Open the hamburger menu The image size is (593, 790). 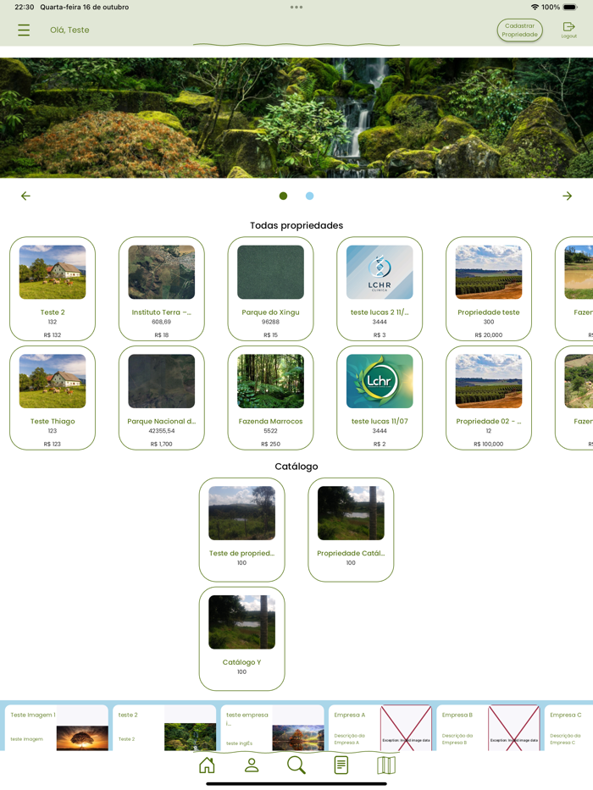coord(24,30)
